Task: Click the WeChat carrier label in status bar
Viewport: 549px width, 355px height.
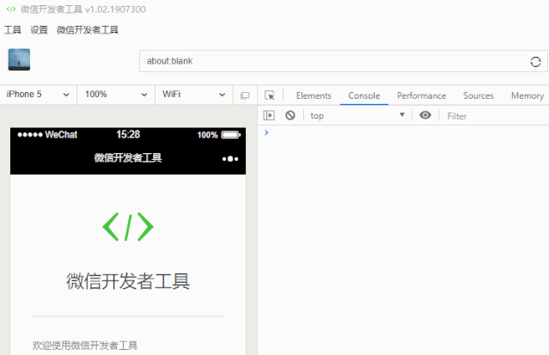Action: (x=61, y=135)
